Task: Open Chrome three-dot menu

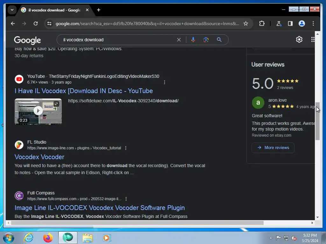Action: (x=313, y=24)
